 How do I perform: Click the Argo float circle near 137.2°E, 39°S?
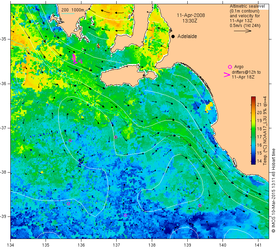tap(125, 215)
